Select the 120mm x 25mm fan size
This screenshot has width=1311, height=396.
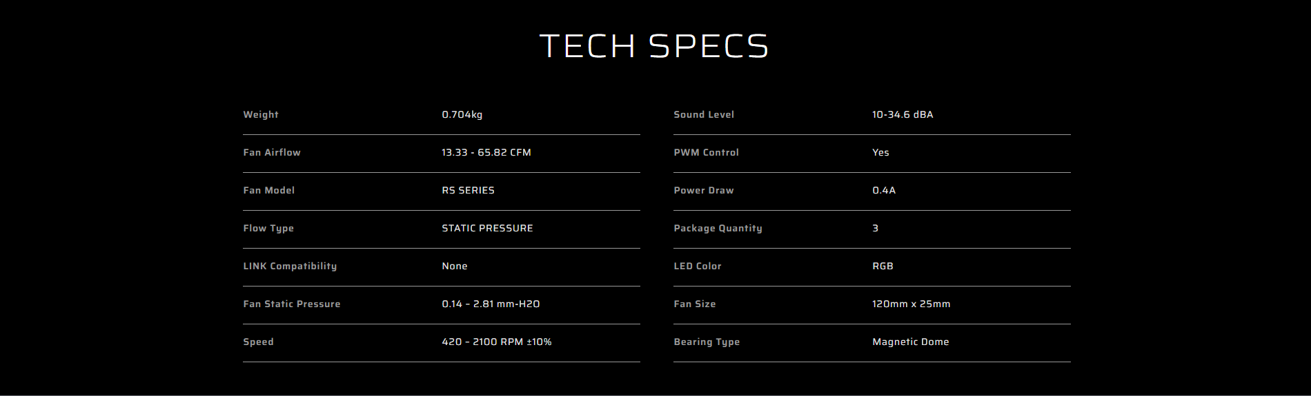(x=911, y=304)
